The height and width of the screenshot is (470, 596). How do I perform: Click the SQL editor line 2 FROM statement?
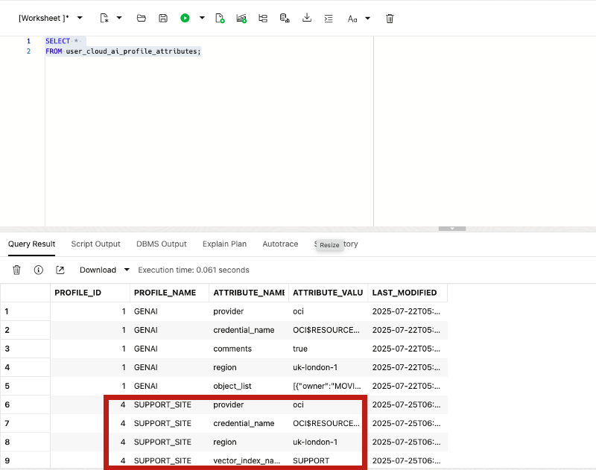[123, 51]
